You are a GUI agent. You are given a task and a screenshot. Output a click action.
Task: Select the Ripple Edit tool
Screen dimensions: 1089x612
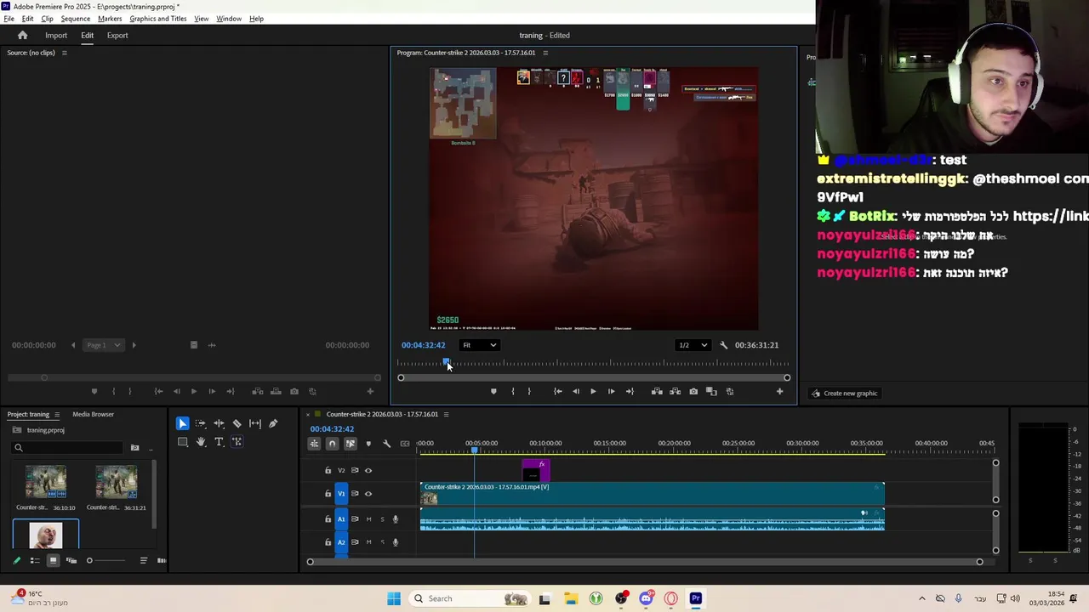[219, 423]
